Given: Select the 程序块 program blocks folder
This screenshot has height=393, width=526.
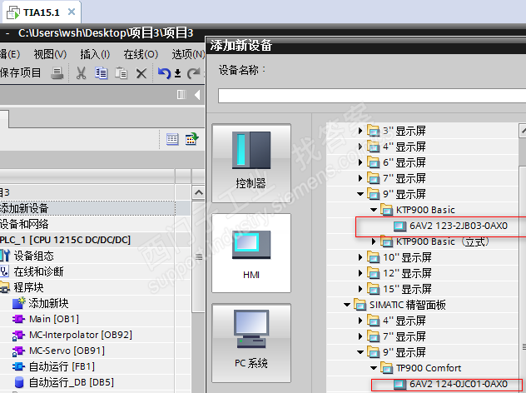Looking at the screenshot, I should click(28, 287).
